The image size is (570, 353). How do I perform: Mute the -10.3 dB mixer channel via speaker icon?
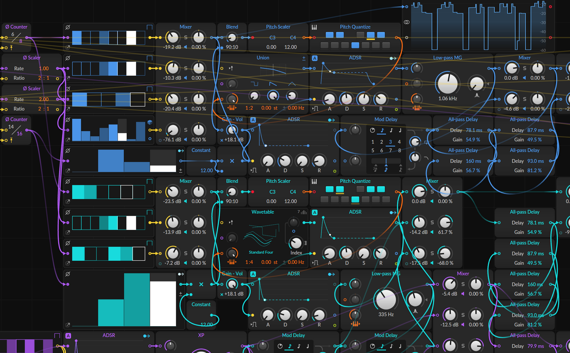click(x=186, y=78)
